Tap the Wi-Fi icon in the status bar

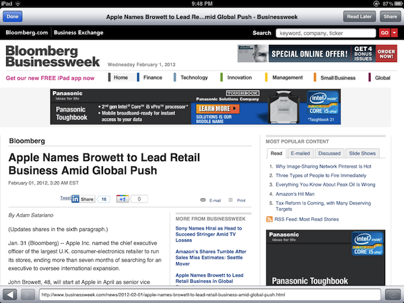click(x=18, y=3)
